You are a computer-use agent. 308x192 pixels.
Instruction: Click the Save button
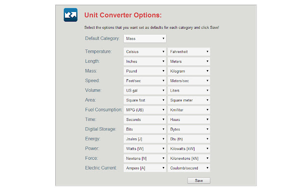[x=199, y=180]
